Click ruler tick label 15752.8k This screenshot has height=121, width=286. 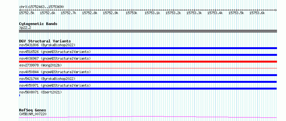coord(90,13)
